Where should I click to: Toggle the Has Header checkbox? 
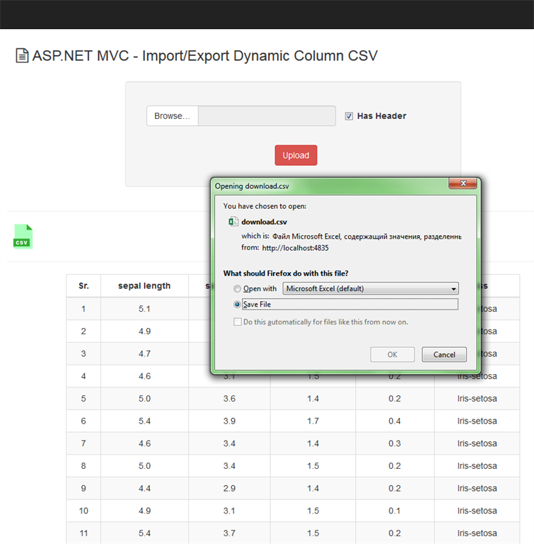(x=349, y=116)
